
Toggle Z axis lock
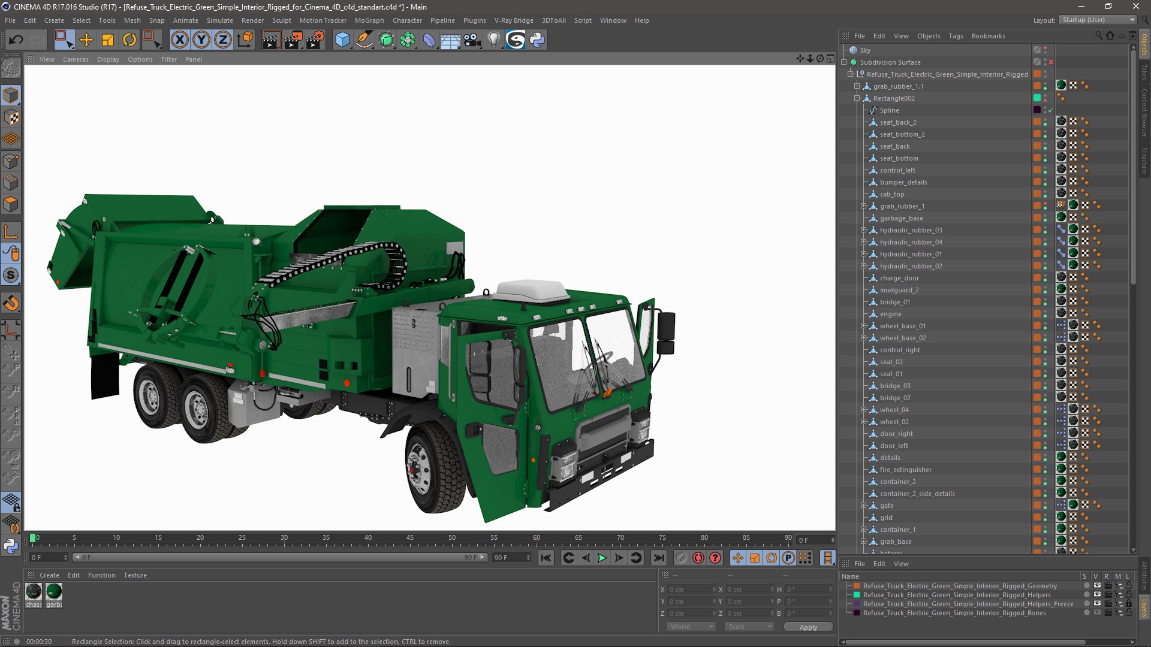(223, 40)
